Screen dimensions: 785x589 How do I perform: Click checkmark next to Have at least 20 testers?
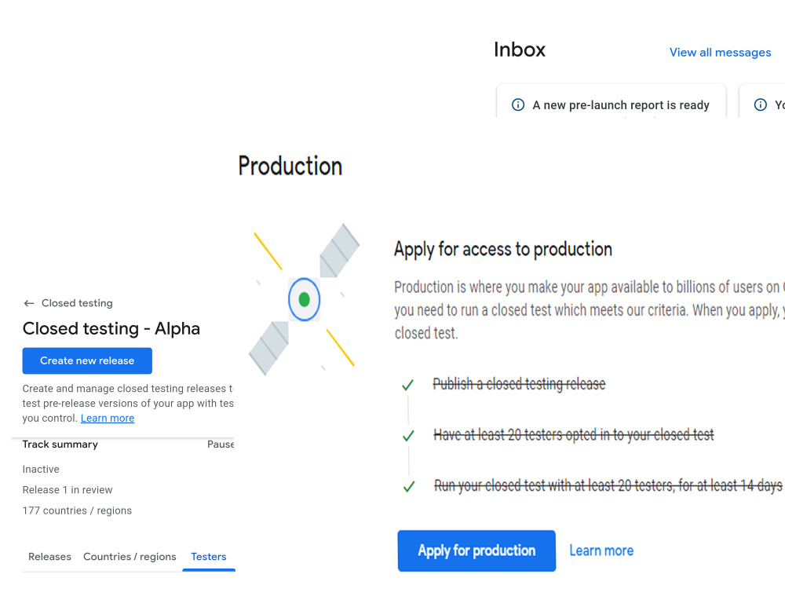pyautogui.click(x=408, y=436)
